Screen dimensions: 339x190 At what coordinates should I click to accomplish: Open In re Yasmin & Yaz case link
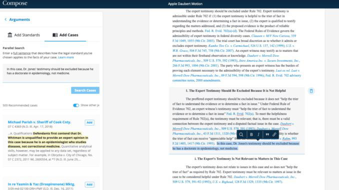(41, 184)
